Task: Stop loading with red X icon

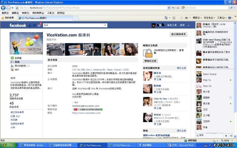Action: coord(178,8)
